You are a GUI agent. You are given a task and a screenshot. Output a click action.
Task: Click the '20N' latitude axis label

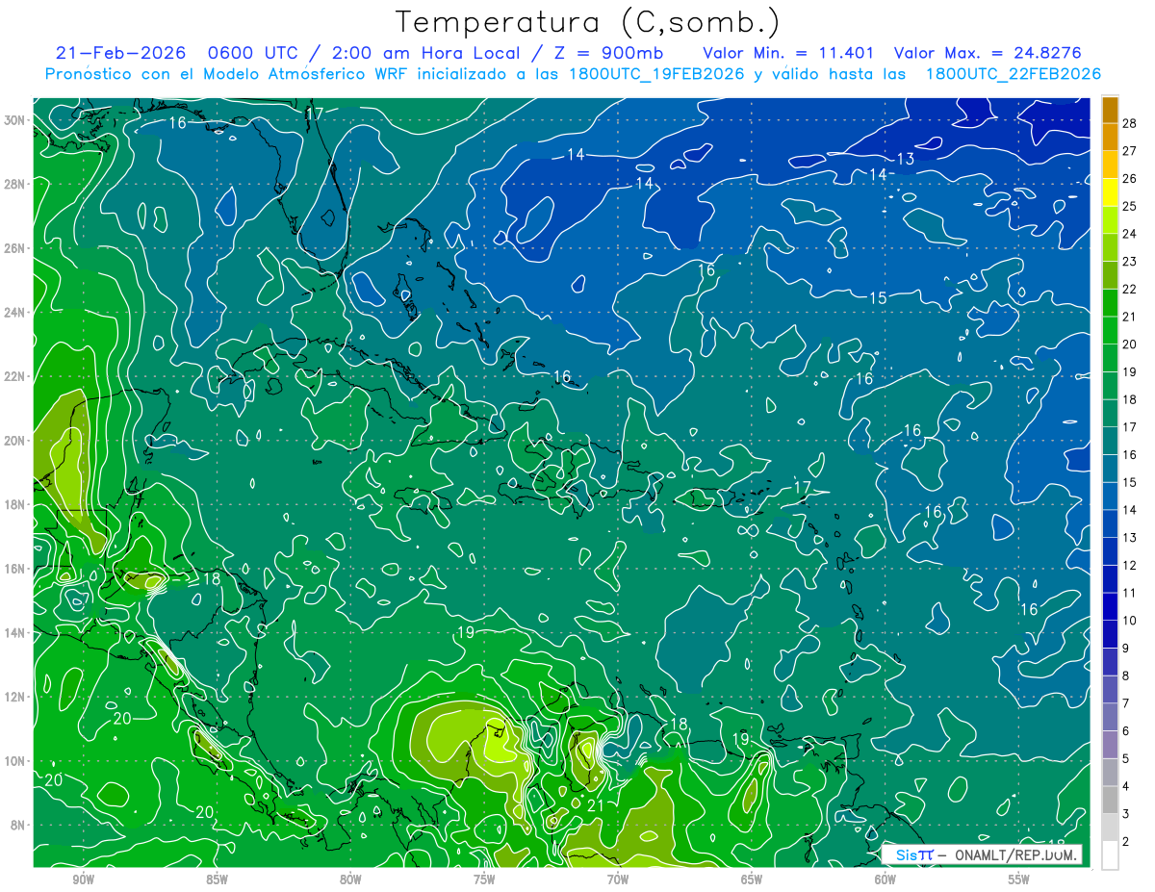15,440
